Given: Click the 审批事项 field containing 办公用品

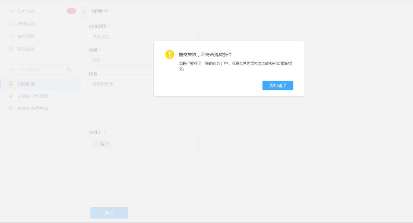Looking at the screenshot, I should point(143,37).
